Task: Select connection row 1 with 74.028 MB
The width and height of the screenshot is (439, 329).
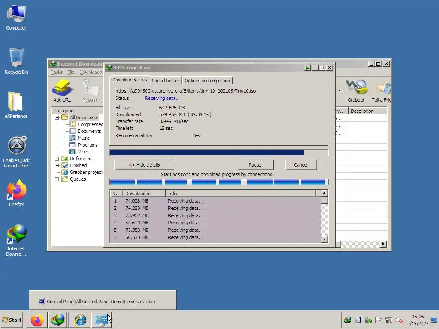Action: pos(215,201)
